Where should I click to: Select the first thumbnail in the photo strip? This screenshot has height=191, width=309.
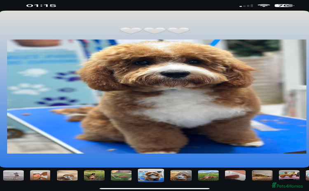tap(14, 175)
